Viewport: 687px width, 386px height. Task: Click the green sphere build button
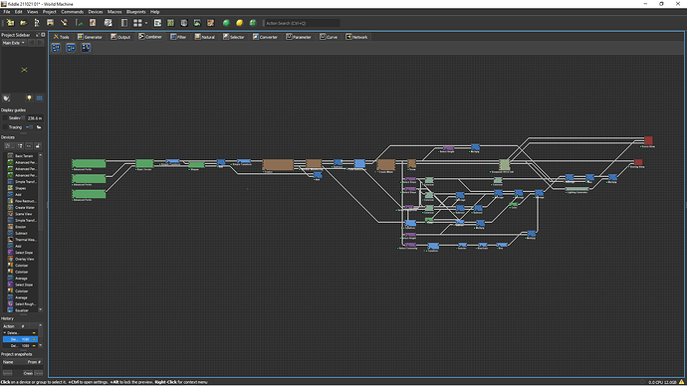(226, 23)
